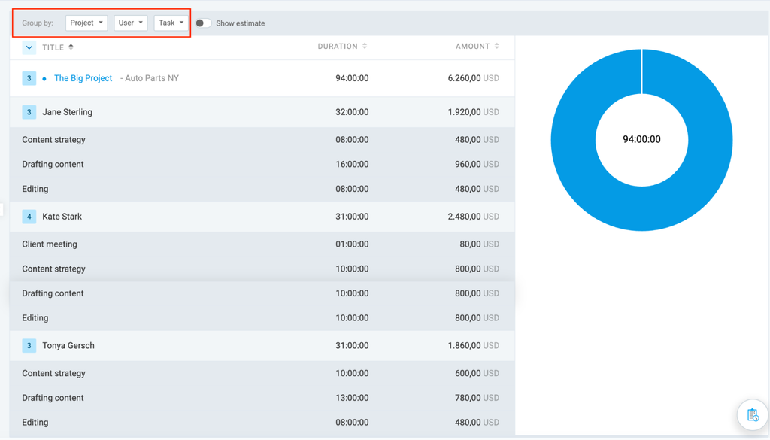Click the Amount column header
Viewport: 770px width, 440px height.
click(472, 46)
